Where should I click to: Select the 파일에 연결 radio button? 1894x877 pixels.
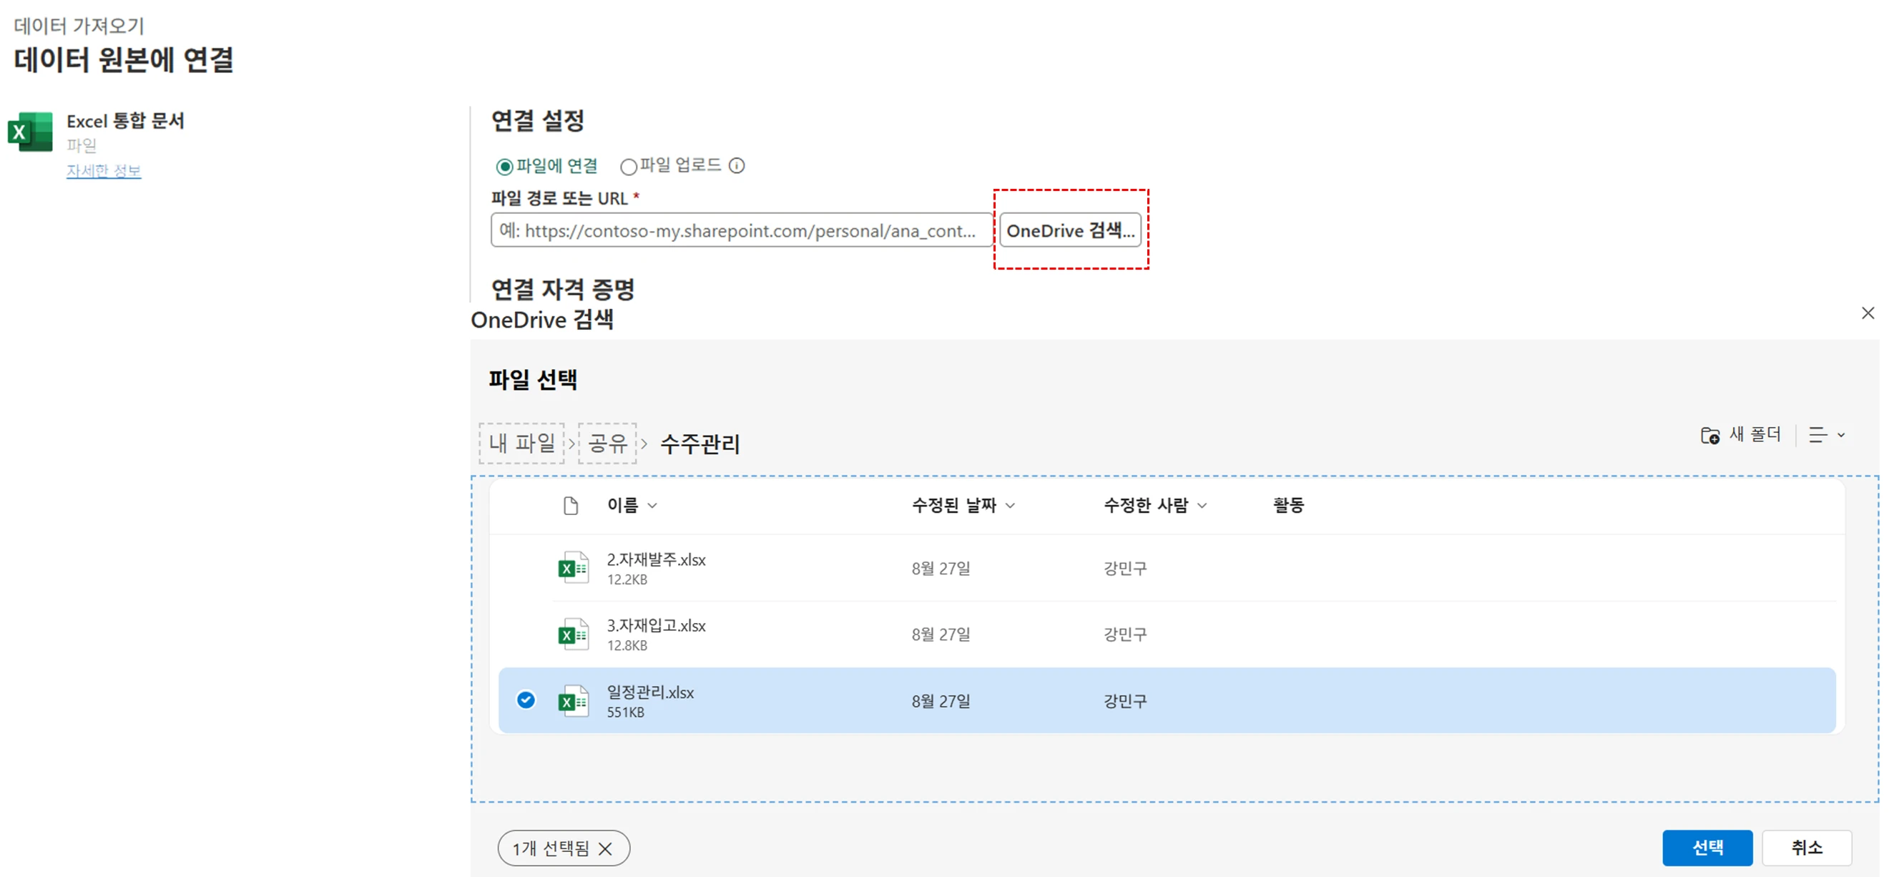pyautogui.click(x=504, y=167)
